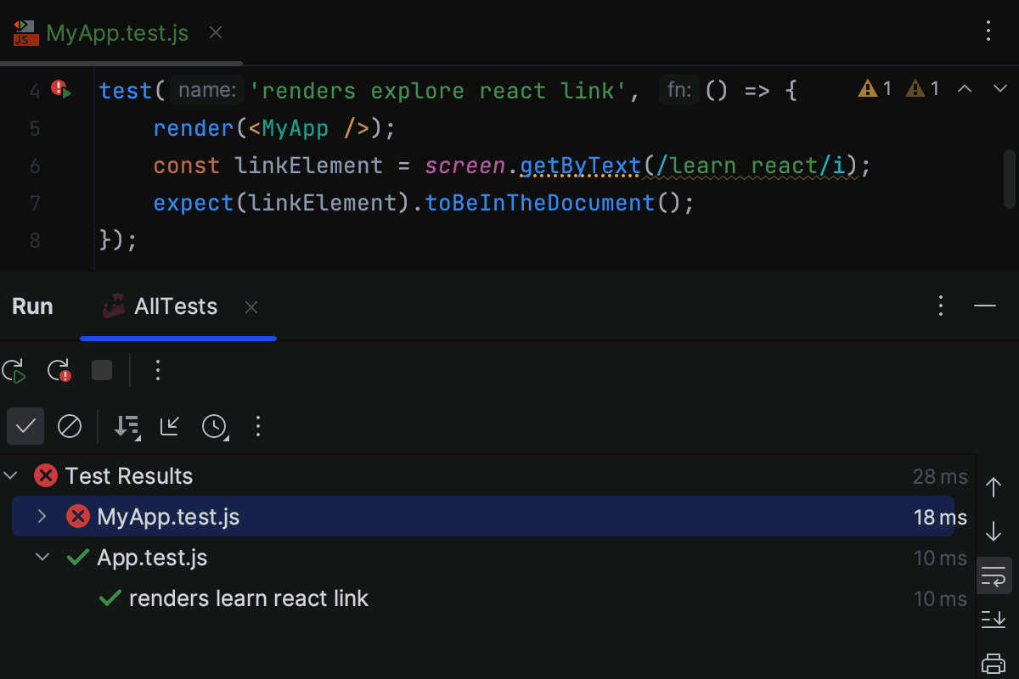Collapse all test results
The width and height of the screenshot is (1019, 679).
point(170,426)
